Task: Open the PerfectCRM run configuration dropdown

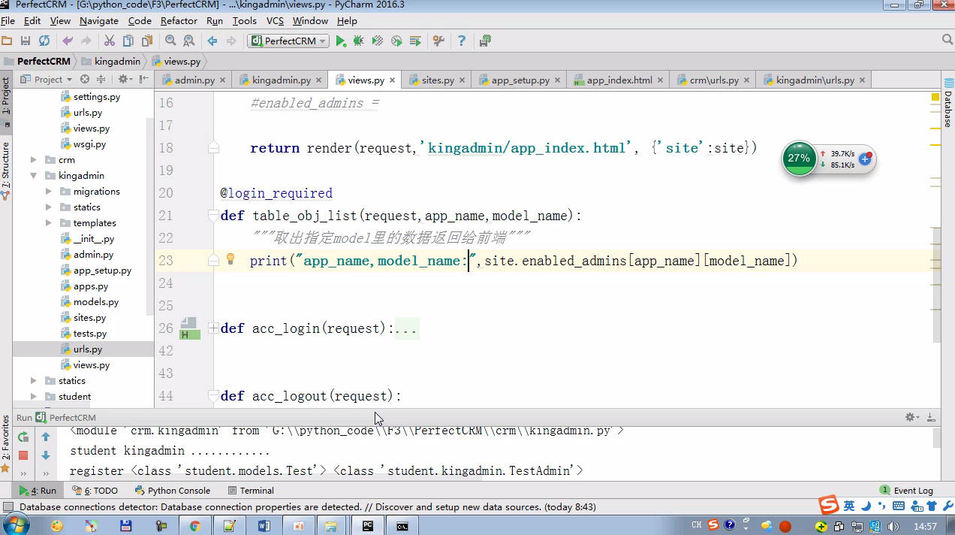Action: [288, 41]
